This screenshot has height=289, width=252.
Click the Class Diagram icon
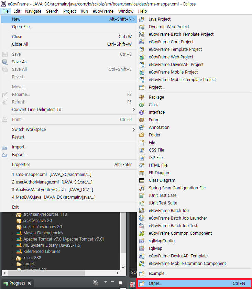point(142,180)
